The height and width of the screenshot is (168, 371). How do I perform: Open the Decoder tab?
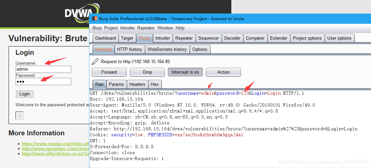point(232,38)
